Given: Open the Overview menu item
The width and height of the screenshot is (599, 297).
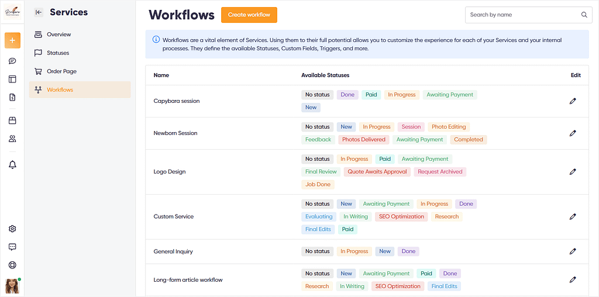Looking at the screenshot, I should [80, 34].
